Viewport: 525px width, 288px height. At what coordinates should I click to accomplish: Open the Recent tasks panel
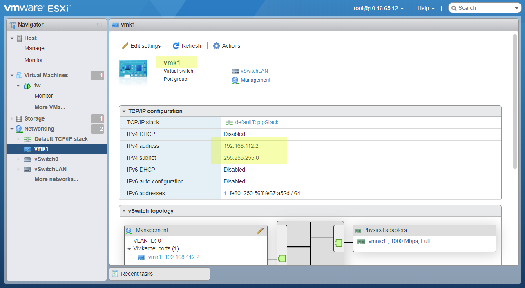[159, 274]
